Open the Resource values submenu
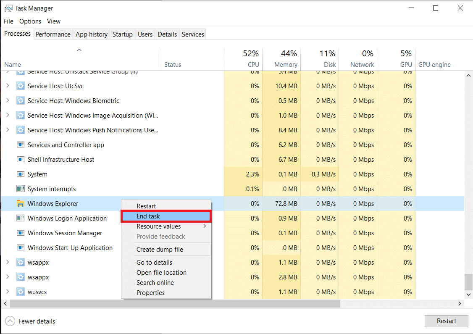 [x=166, y=226]
